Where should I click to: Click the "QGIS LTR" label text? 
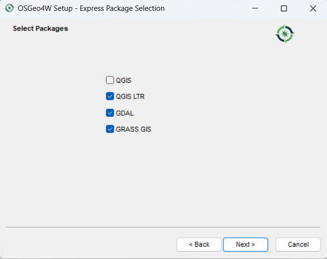130,97
